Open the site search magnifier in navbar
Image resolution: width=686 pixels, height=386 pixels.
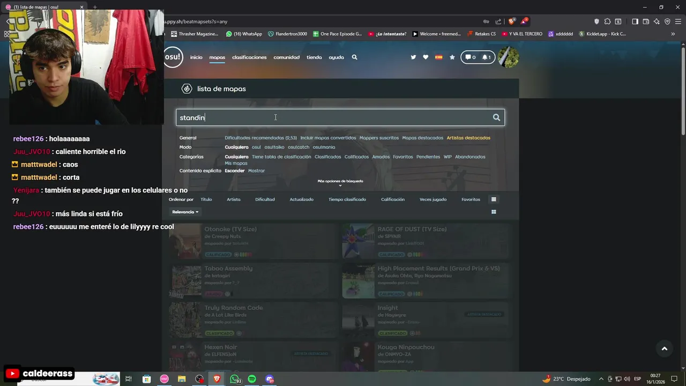(x=354, y=57)
